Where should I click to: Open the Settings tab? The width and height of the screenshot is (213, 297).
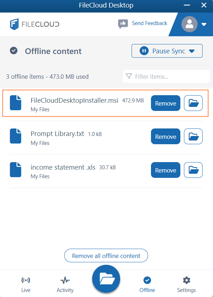186,284
